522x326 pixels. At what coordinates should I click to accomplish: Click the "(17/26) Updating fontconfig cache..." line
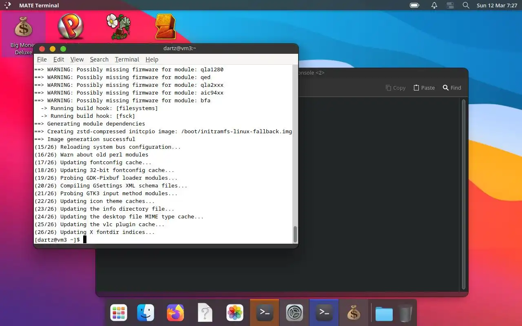pyautogui.click(x=93, y=163)
